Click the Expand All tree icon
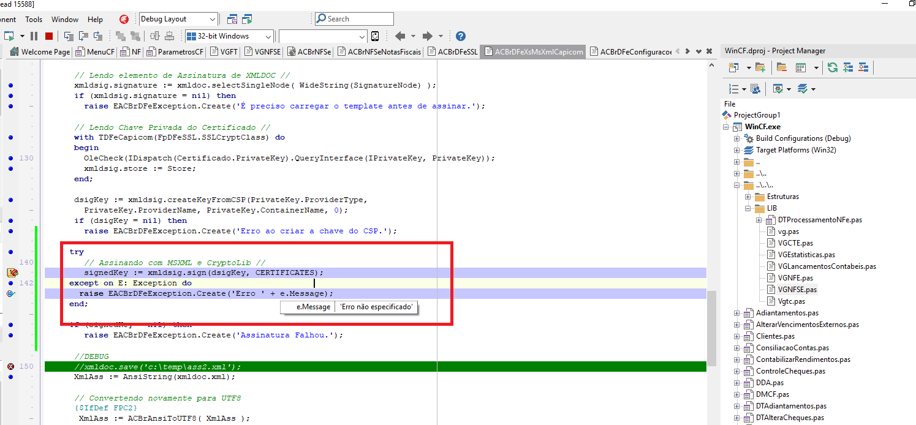The height and width of the screenshot is (425, 916). point(848,67)
